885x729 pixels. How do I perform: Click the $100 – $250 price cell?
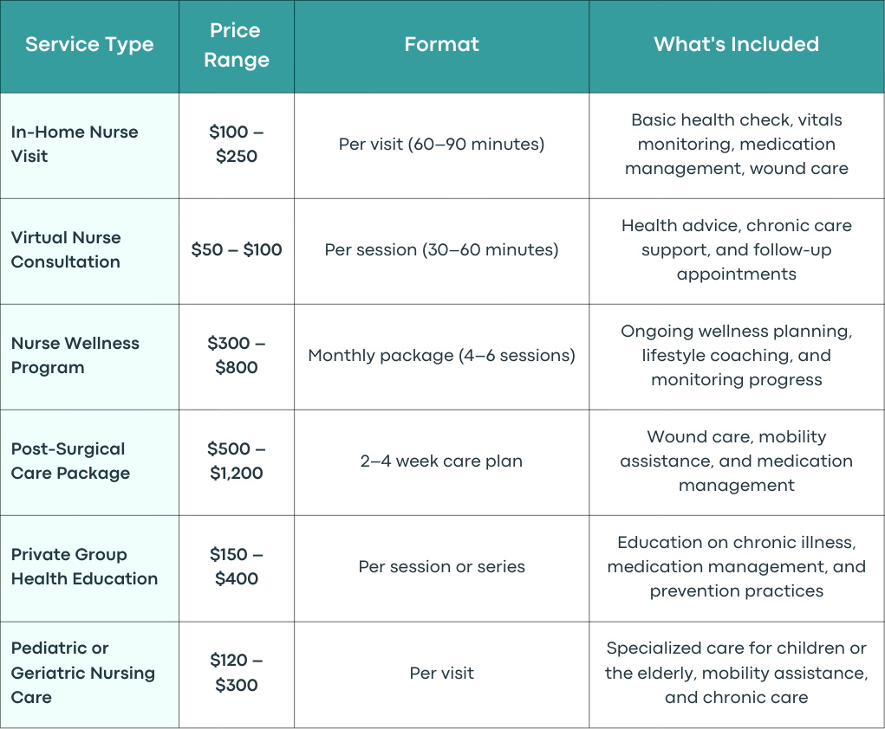click(236, 144)
